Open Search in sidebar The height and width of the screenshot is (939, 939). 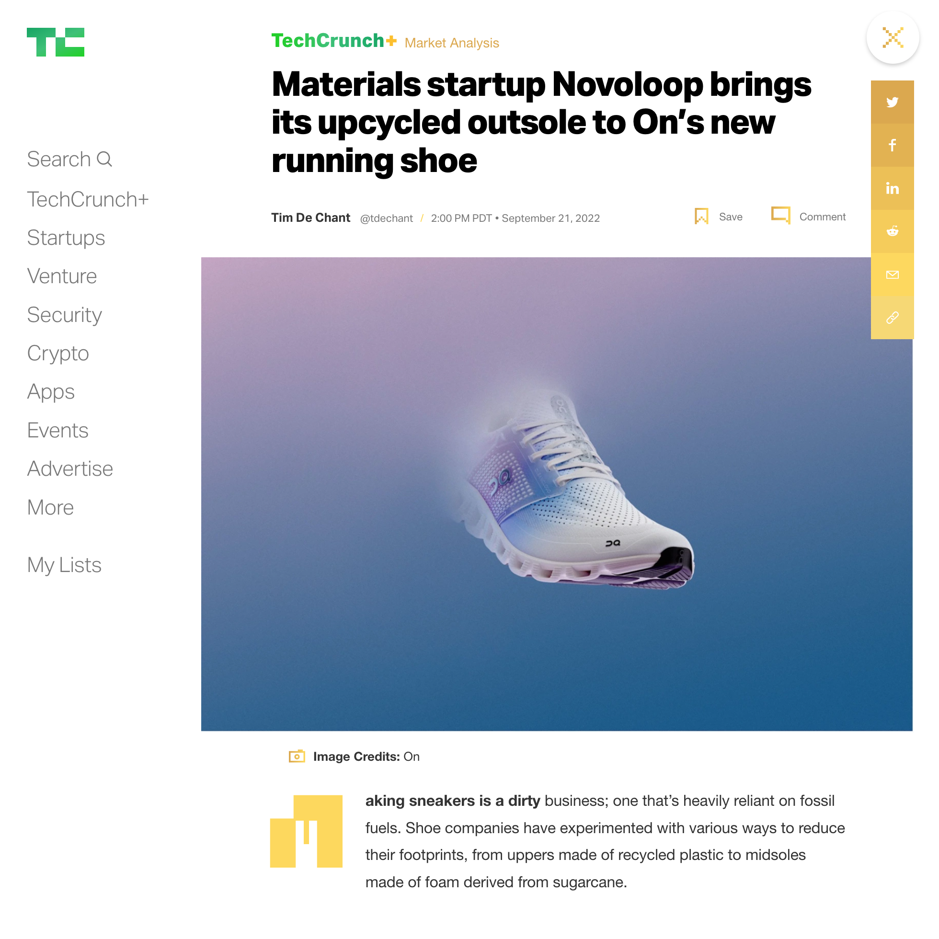69,159
